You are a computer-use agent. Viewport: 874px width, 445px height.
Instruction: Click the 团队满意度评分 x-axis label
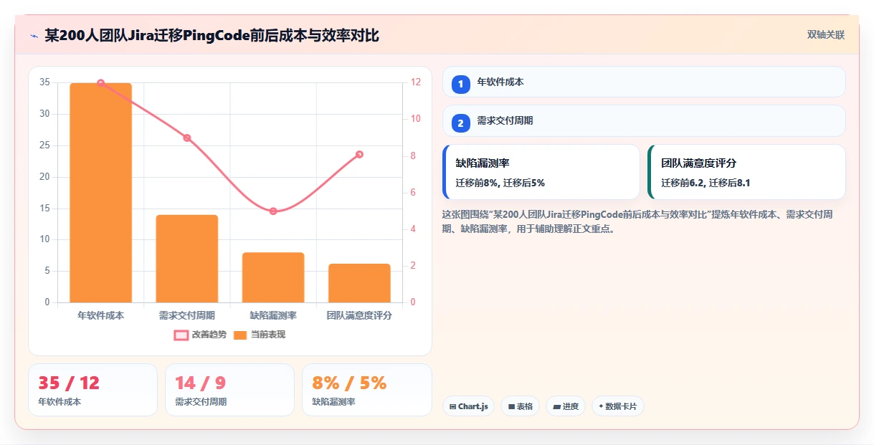click(359, 315)
